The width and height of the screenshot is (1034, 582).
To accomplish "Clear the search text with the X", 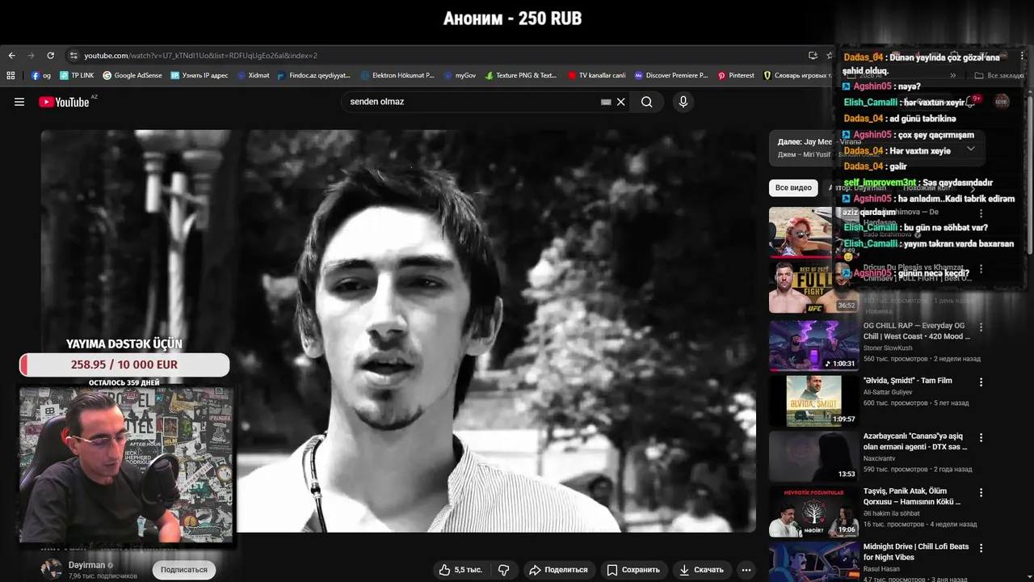I will tap(621, 102).
